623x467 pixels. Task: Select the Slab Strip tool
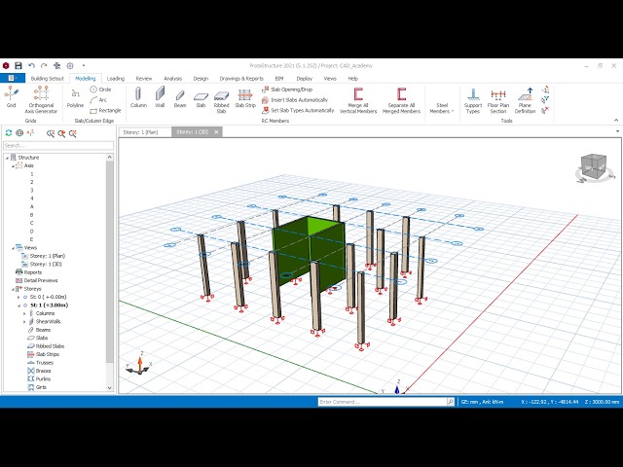pyautogui.click(x=245, y=98)
